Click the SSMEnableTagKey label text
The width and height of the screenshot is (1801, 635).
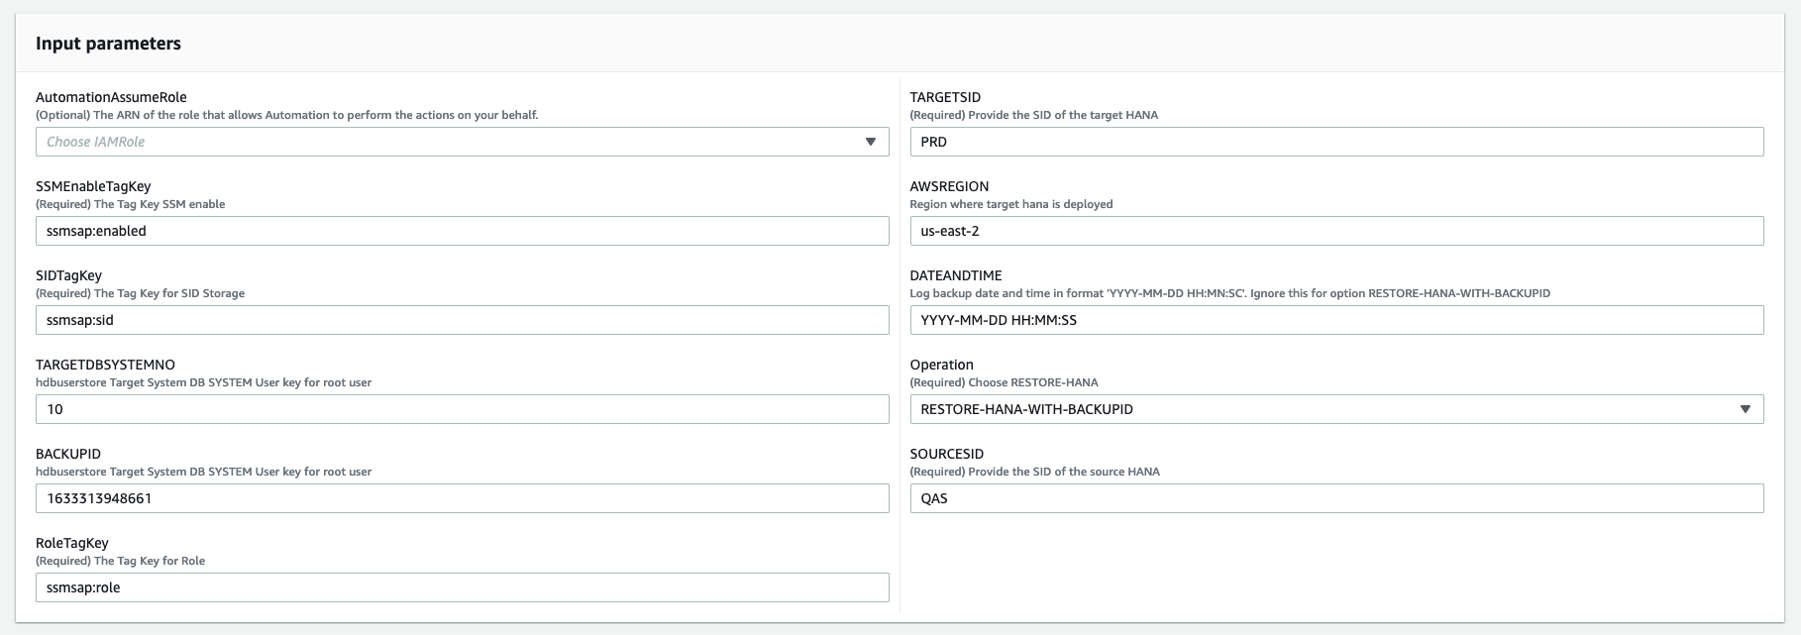pos(93,186)
